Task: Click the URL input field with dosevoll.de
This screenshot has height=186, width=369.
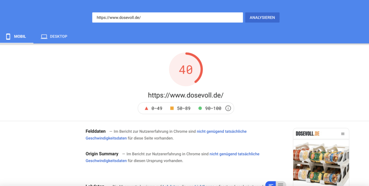Action: coord(167,17)
